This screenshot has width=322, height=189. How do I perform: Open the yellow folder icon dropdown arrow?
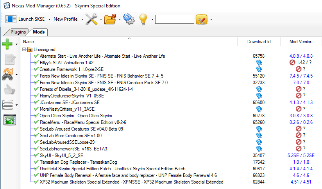tap(211, 19)
